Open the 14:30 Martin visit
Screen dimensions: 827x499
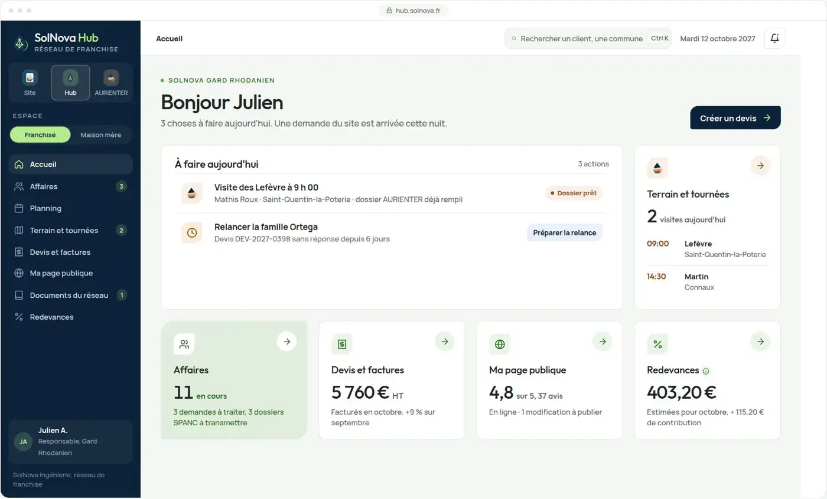tap(707, 282)
